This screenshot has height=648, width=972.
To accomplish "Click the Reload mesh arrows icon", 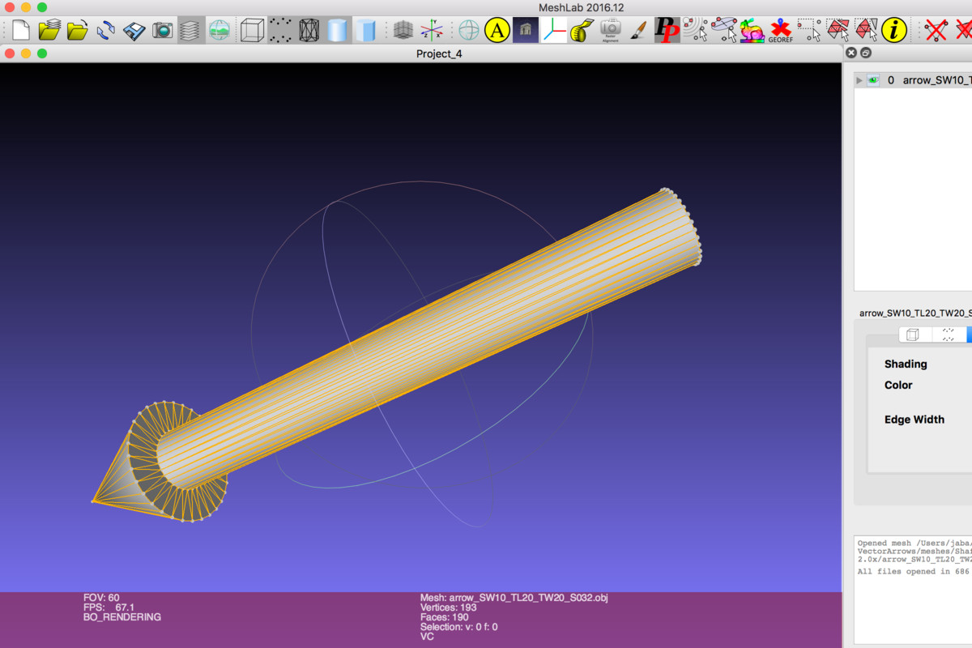I will [106, 31].
